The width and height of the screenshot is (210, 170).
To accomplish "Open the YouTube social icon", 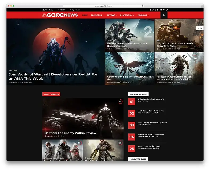I will [161, 10].
